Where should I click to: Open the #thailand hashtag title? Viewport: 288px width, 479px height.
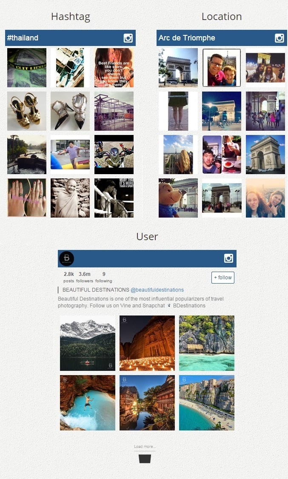tap(23, 38)
